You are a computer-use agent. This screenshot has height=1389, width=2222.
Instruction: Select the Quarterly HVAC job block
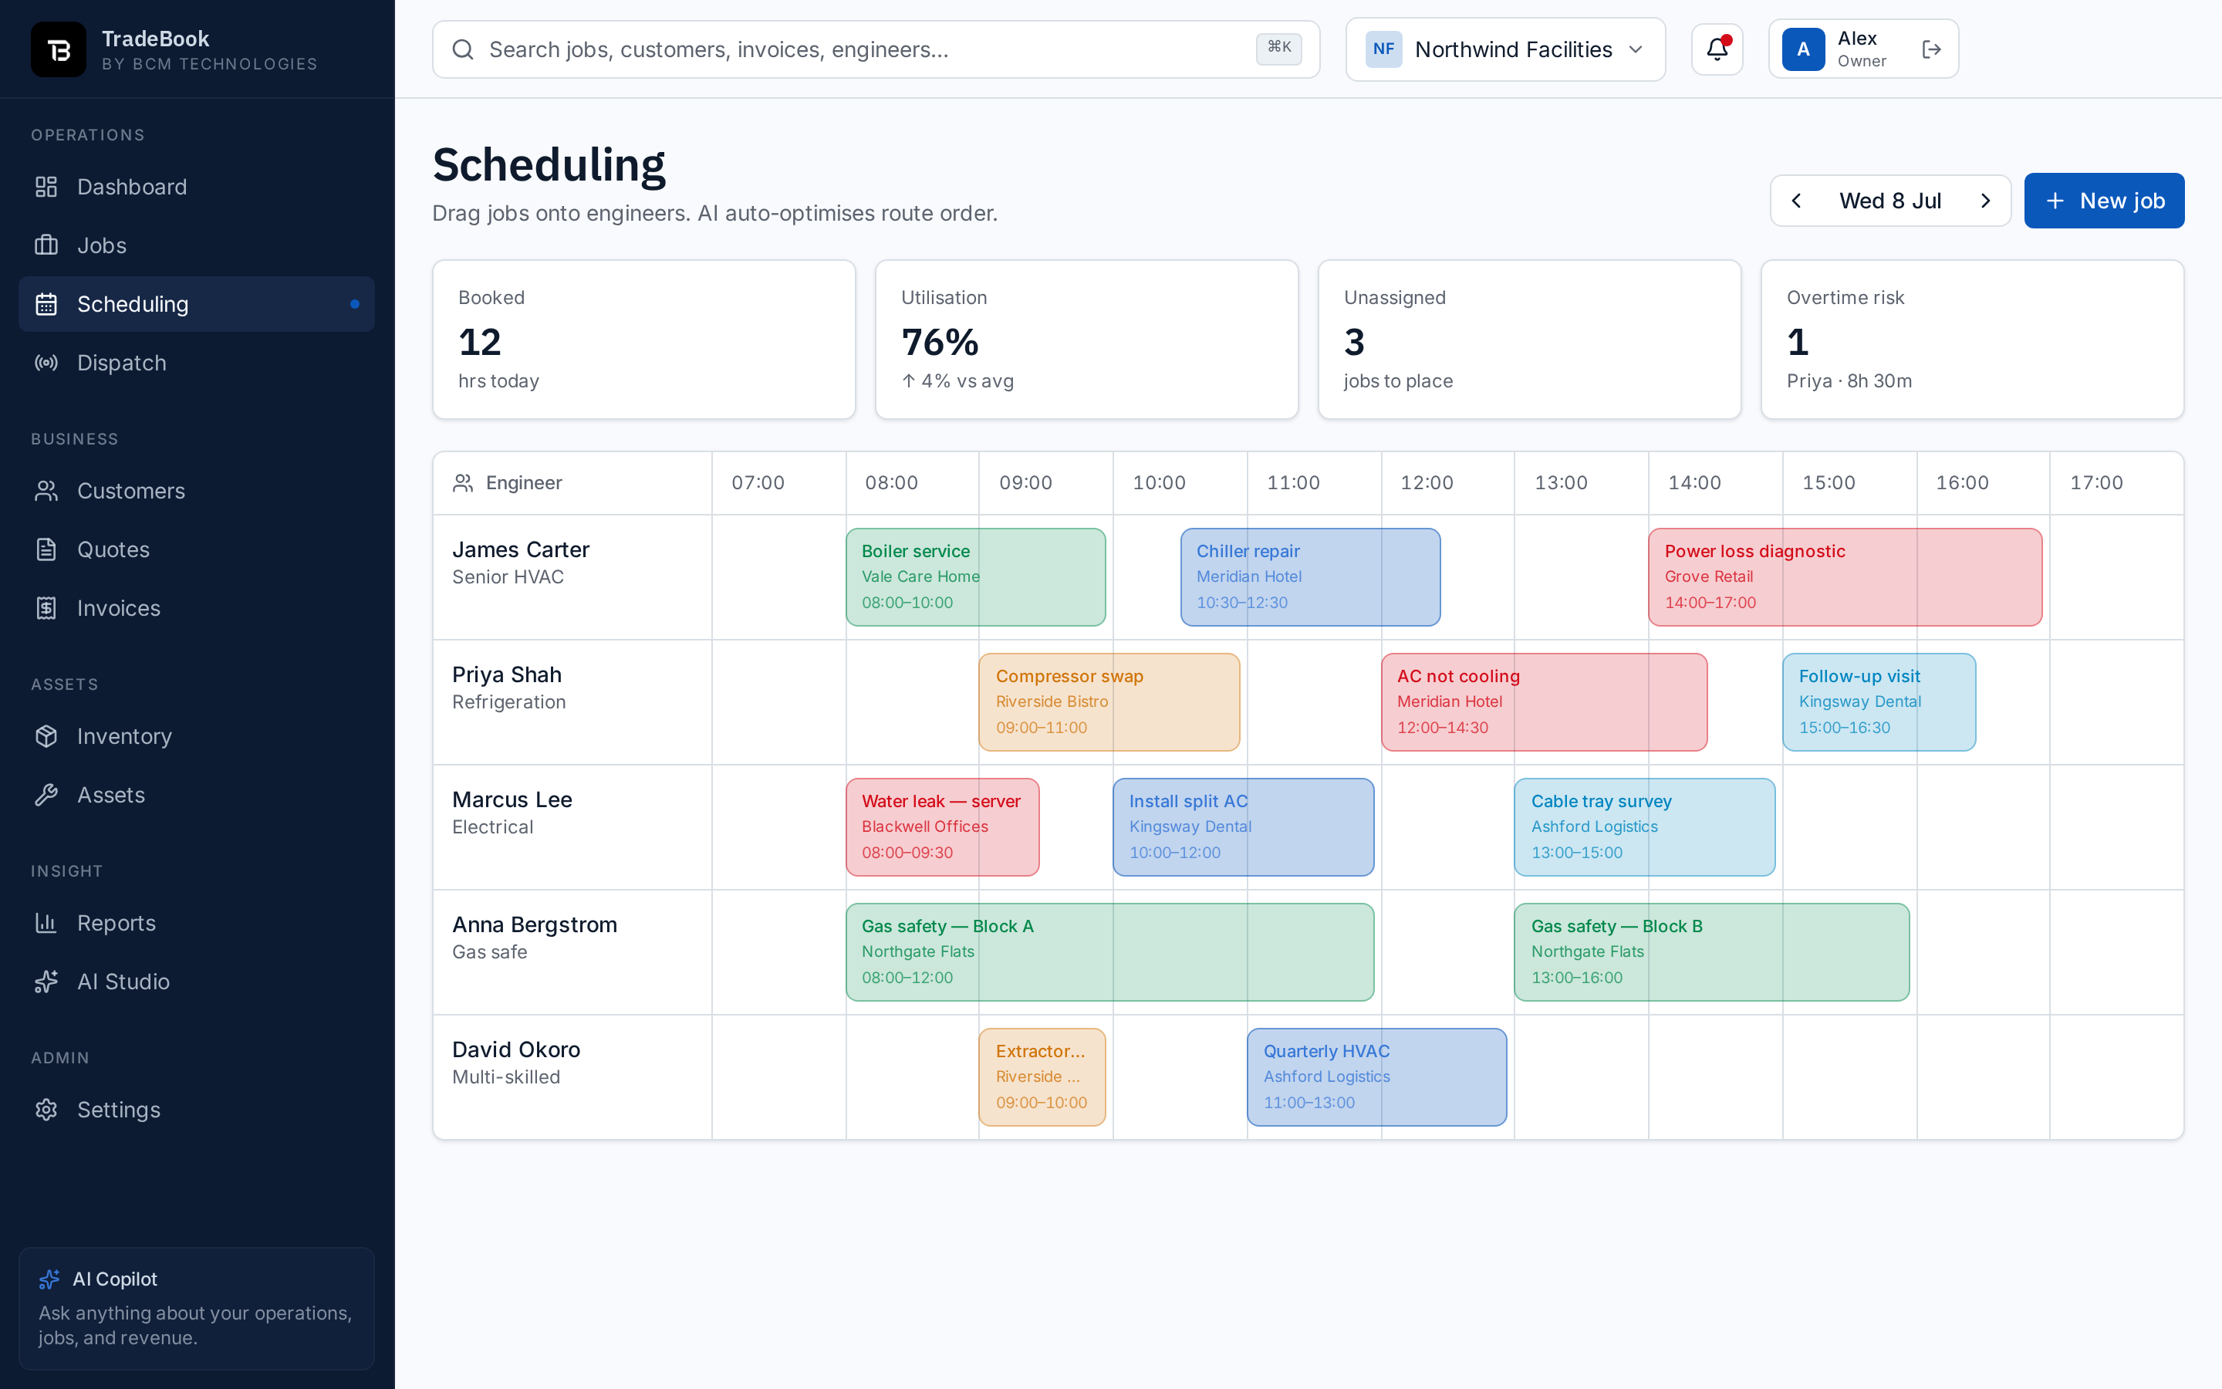(1376, 1076)
